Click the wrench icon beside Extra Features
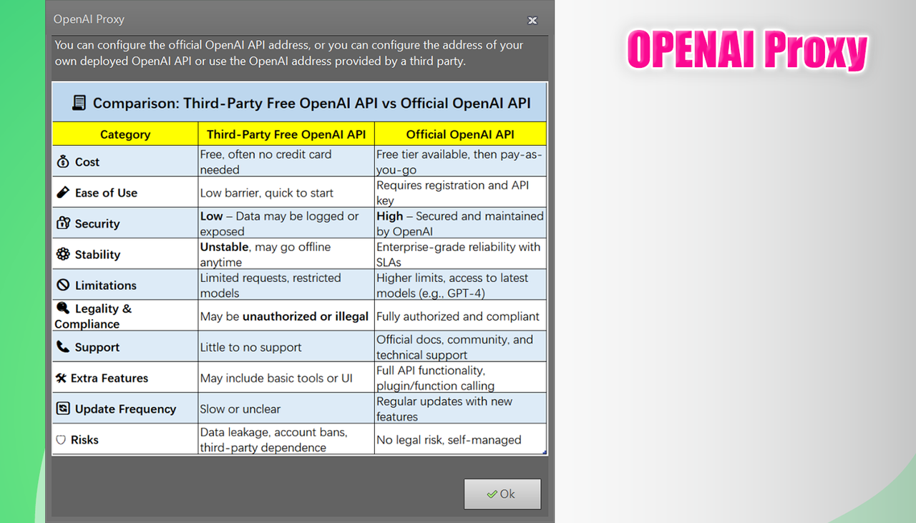Image resolution: width=916 pixels, height=523 pixels. 62,378
